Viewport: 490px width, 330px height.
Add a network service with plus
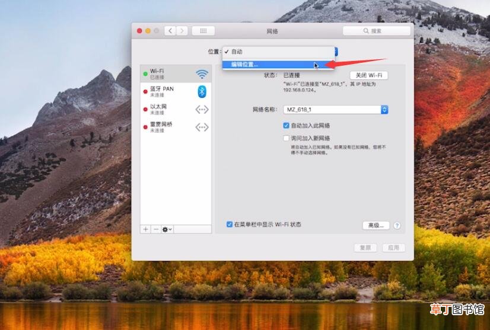coord(145,229)
